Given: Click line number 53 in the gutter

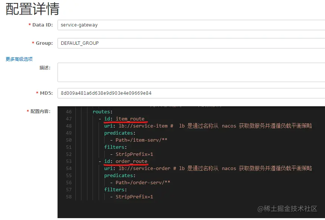Looking at the screenshot, I should click(69, 161).
